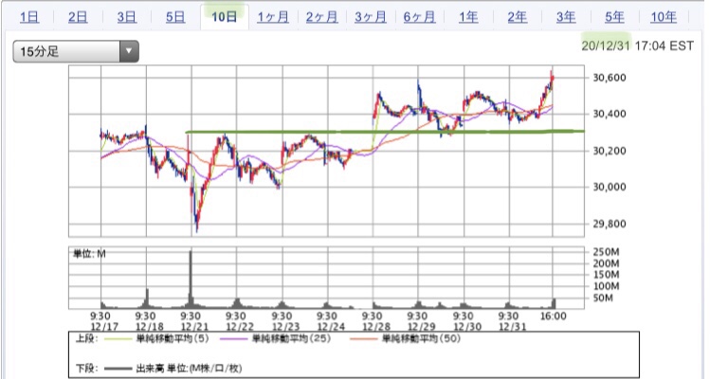The width and height of the screenshot is (710, 379).
Task: Open the 6ヶ月 tab
Action: coord(419,16)
